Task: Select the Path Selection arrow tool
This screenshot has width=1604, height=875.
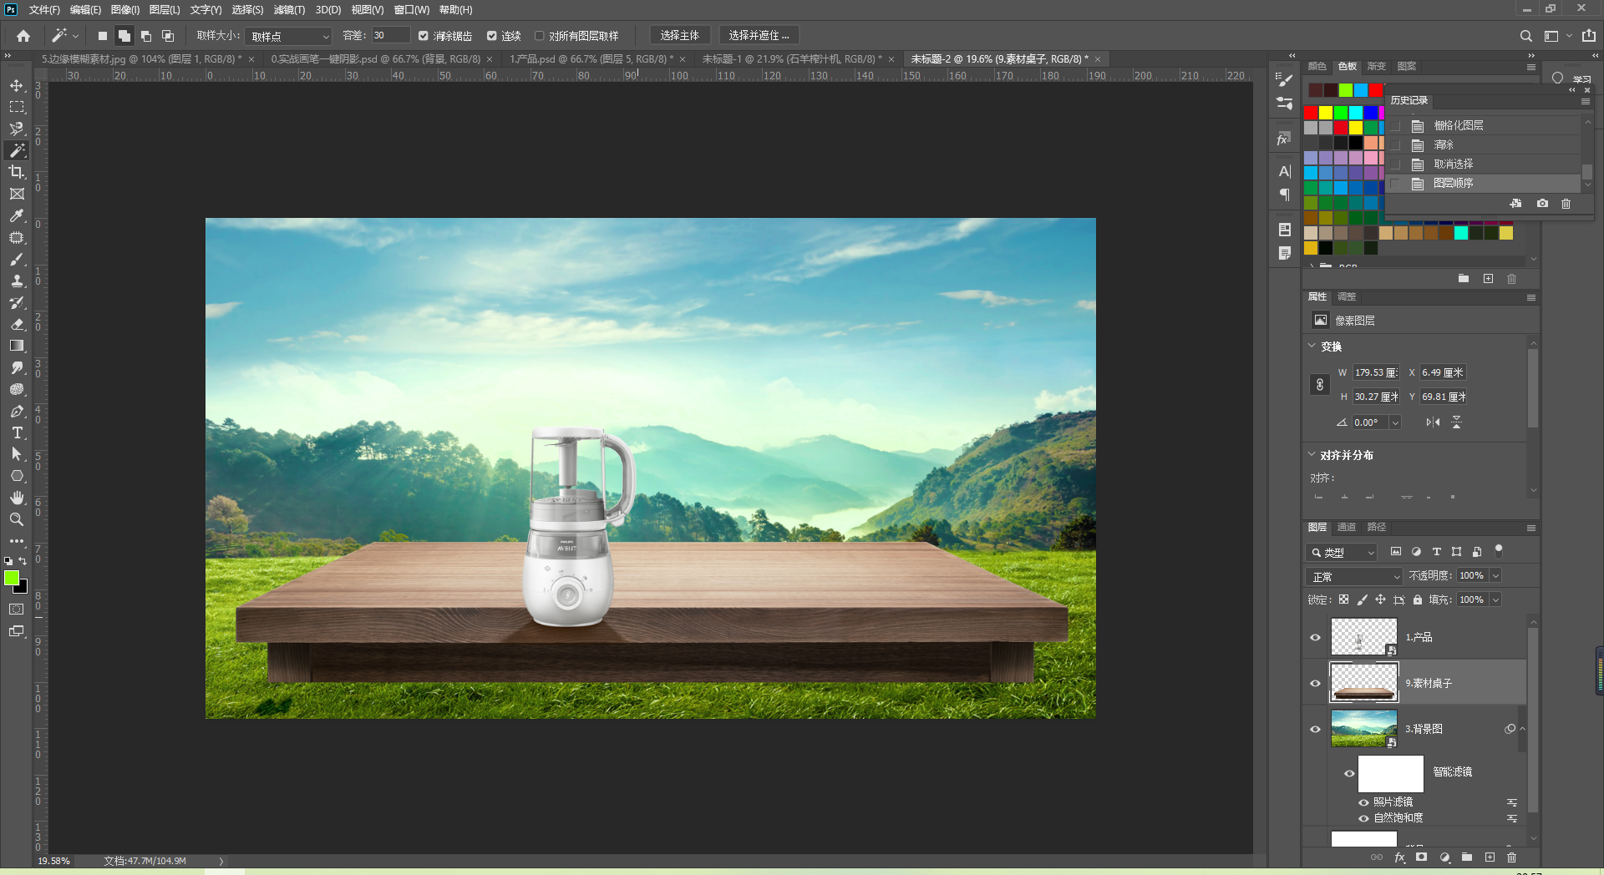Action: click(x=17, y=454)
